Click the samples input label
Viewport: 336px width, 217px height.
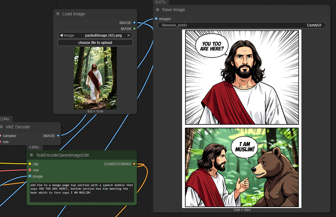pos(9,136)
